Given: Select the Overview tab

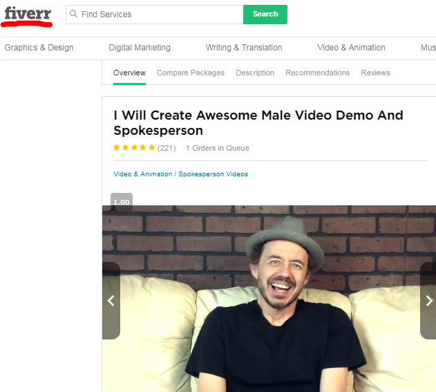Looking at the screenshot, I should pos(129,73).
